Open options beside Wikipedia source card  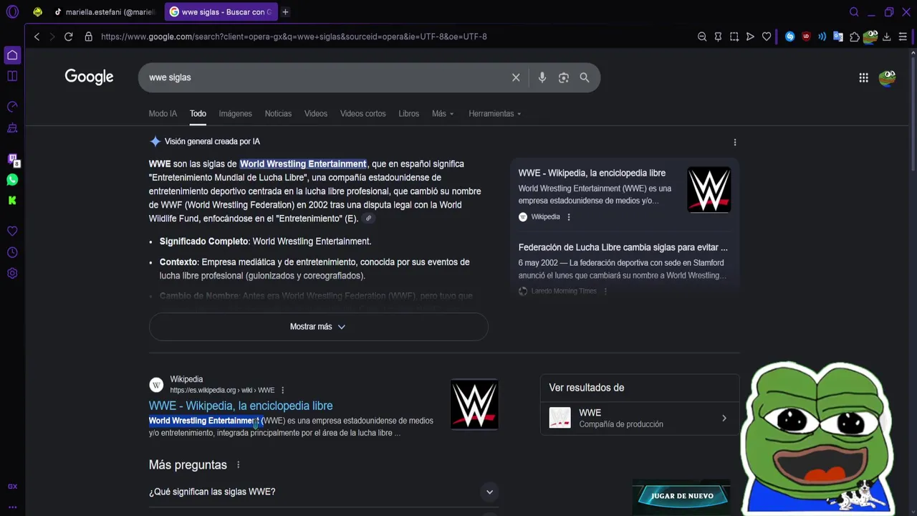click(569, 217)
